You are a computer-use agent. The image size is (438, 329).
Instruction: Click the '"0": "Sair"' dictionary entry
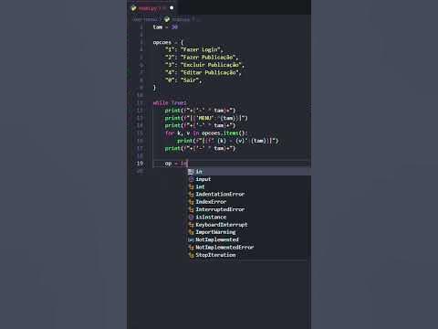(183, 80)
